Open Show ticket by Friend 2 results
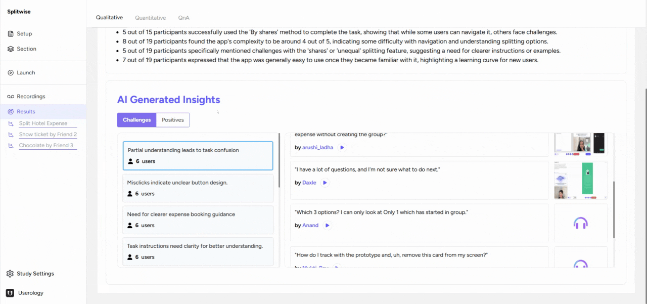 click(x=48, y=135)
